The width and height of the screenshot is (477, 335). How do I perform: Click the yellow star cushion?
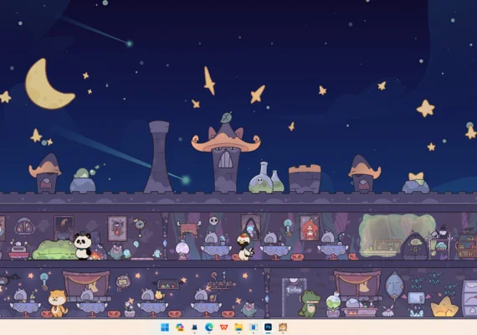(444, 307)
